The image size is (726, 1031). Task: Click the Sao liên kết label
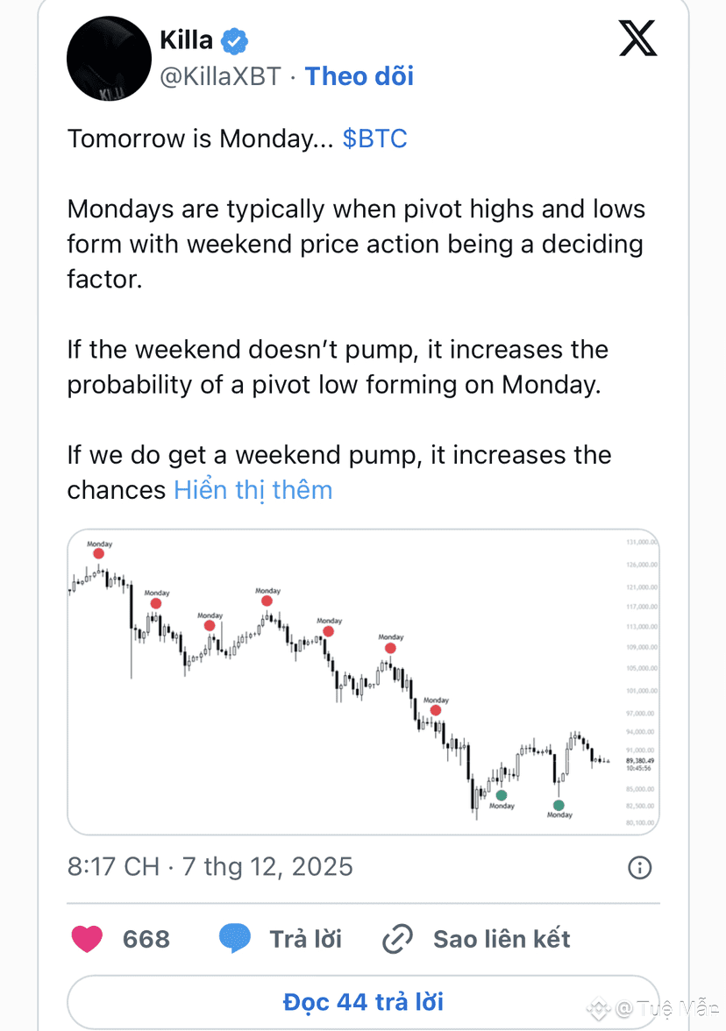click(x=502, y=939)
